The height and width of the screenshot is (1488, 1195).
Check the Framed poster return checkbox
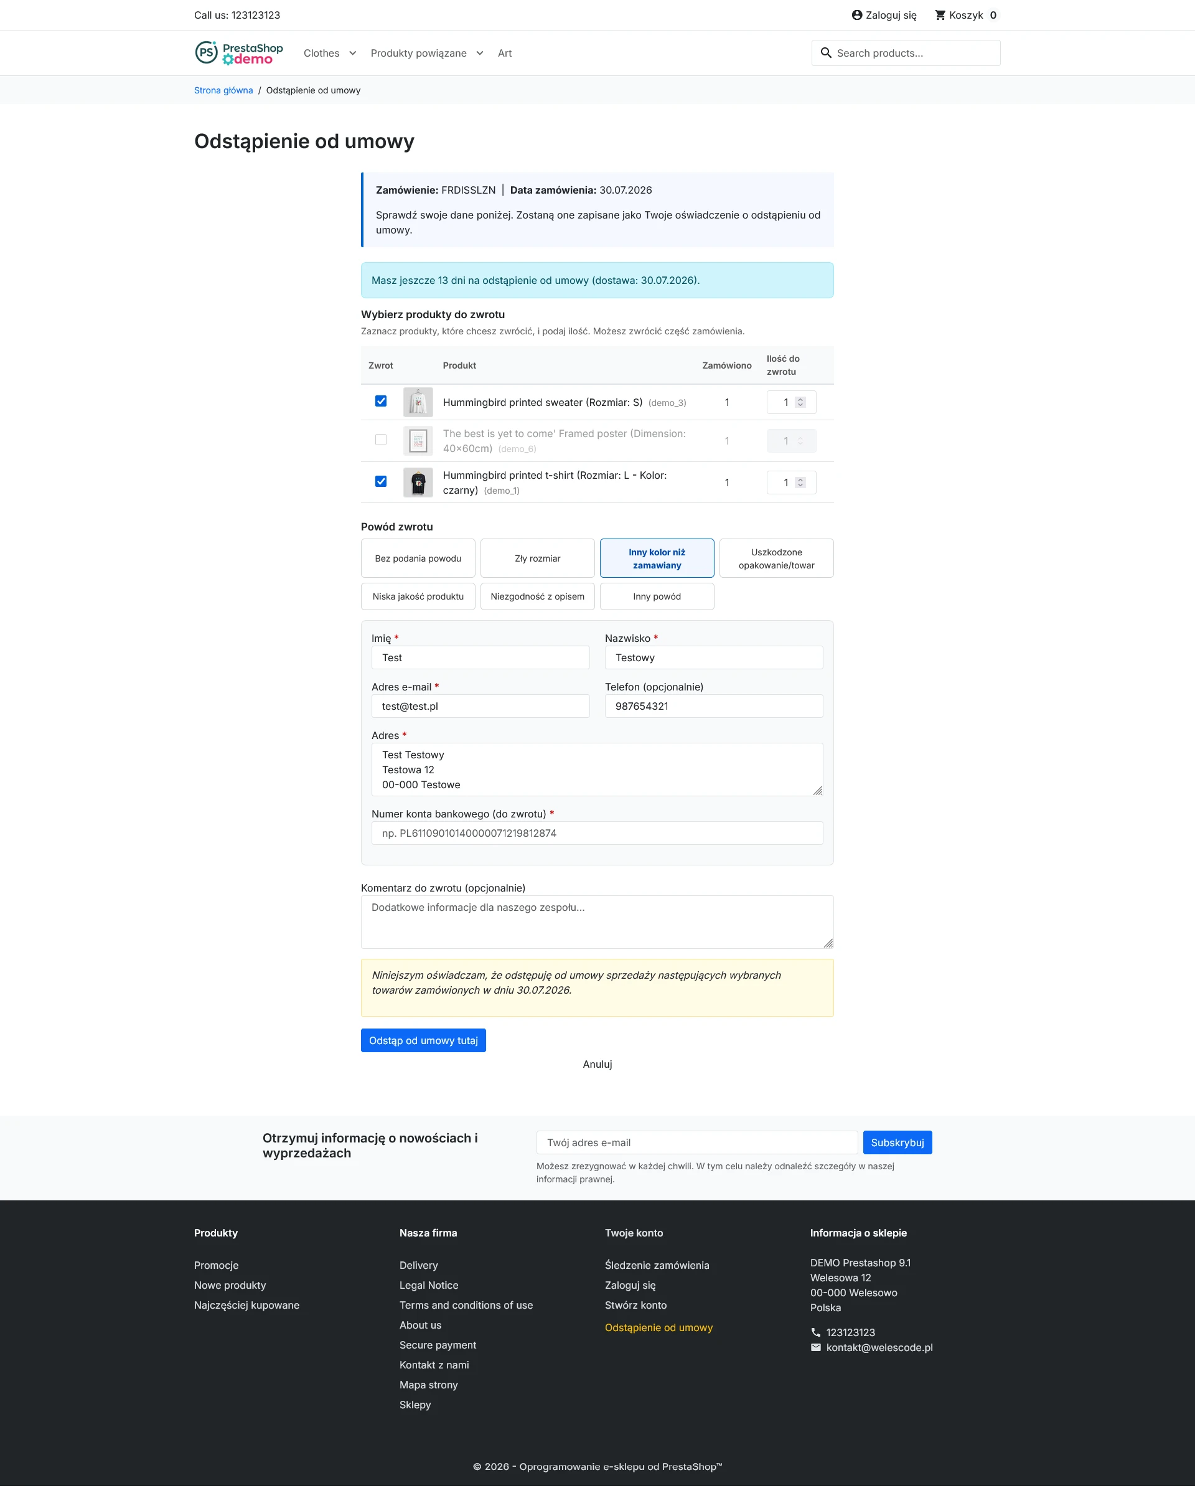pyautogui.click(x=381, y=440)
